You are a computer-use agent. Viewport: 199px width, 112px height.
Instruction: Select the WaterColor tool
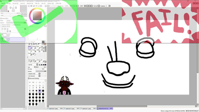(43, 48)
